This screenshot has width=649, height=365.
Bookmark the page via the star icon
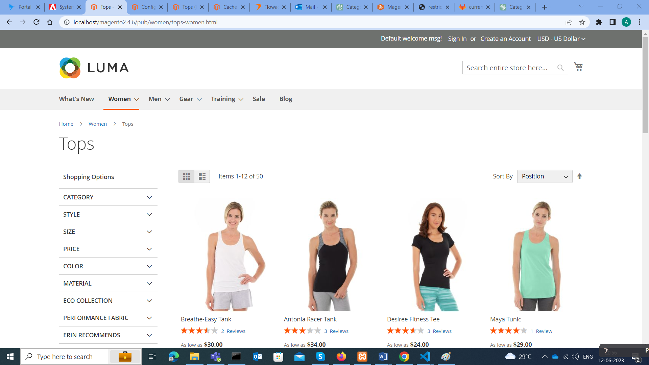[x=582, y=22]
